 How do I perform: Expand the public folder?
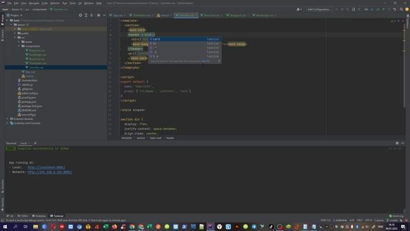[15, 33]
